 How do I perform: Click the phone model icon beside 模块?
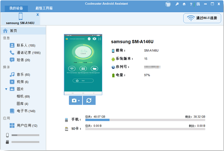113,51
